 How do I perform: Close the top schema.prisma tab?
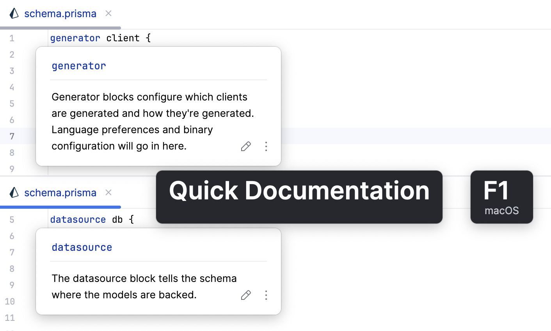pyautogui.click(x=108, y=13)
